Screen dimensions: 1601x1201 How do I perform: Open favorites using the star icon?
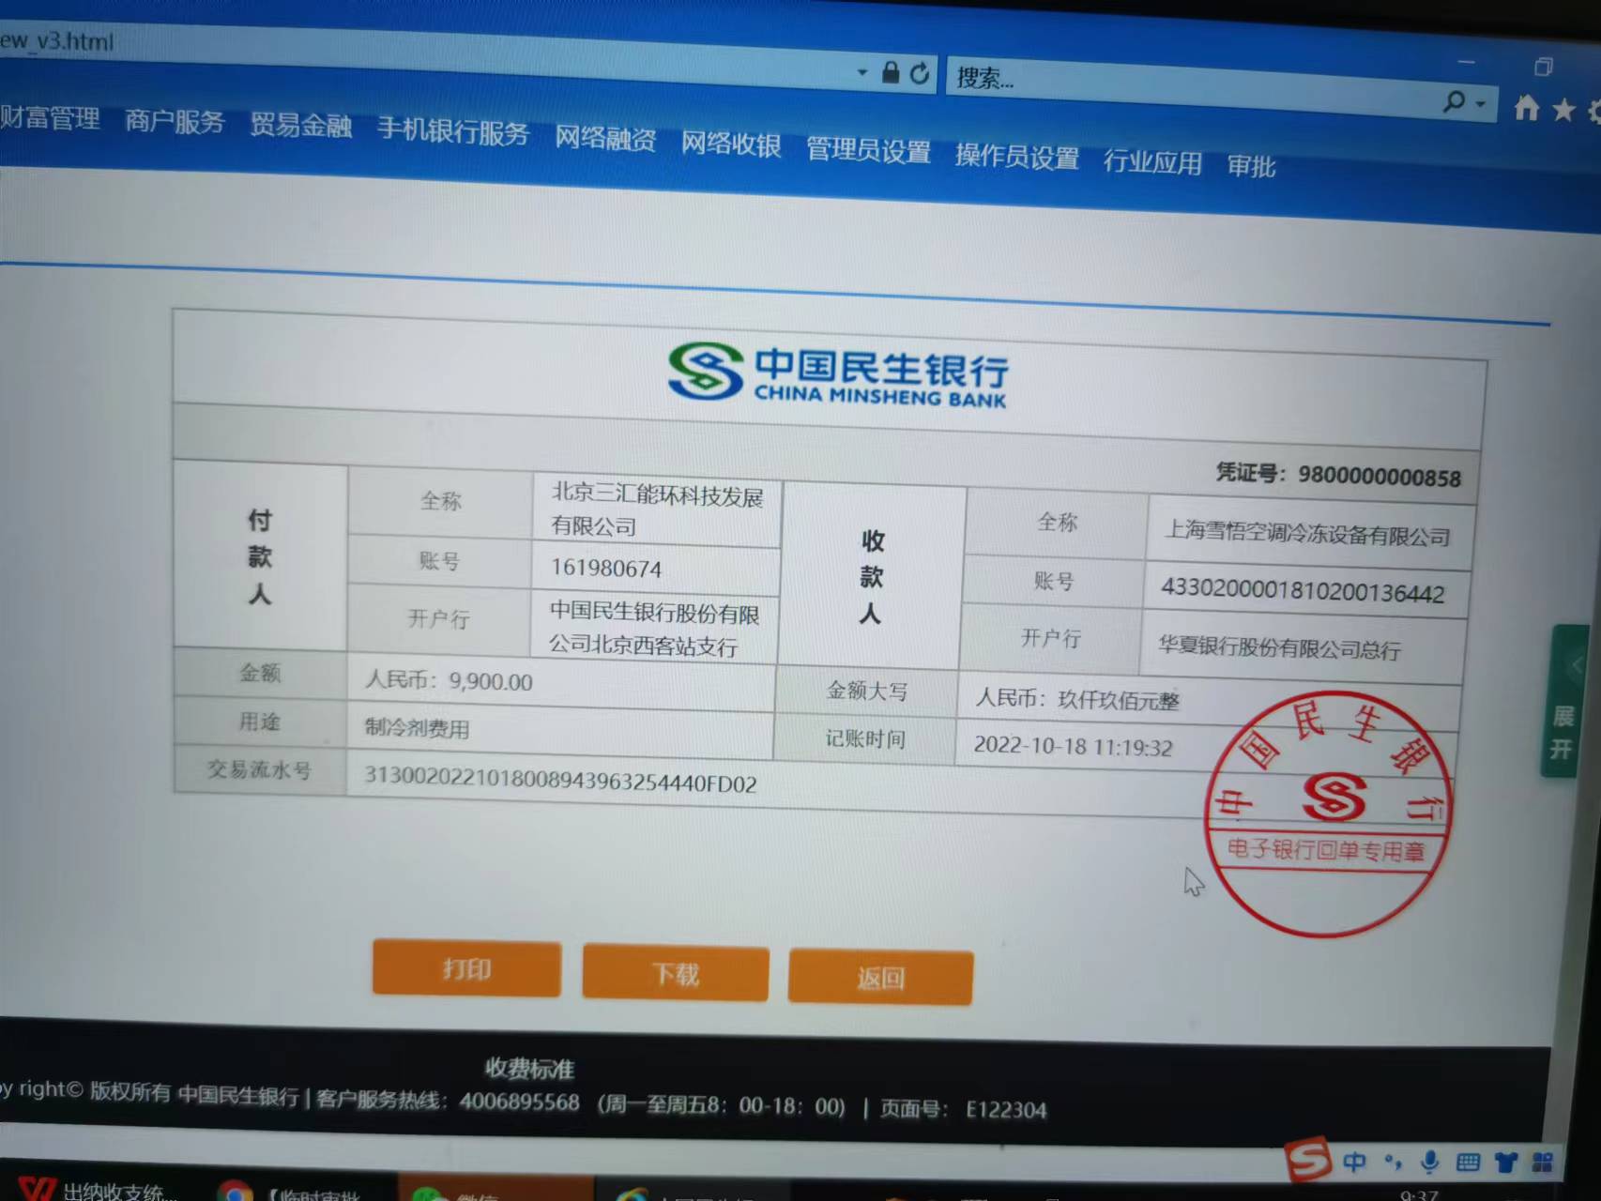(1563, 111)
